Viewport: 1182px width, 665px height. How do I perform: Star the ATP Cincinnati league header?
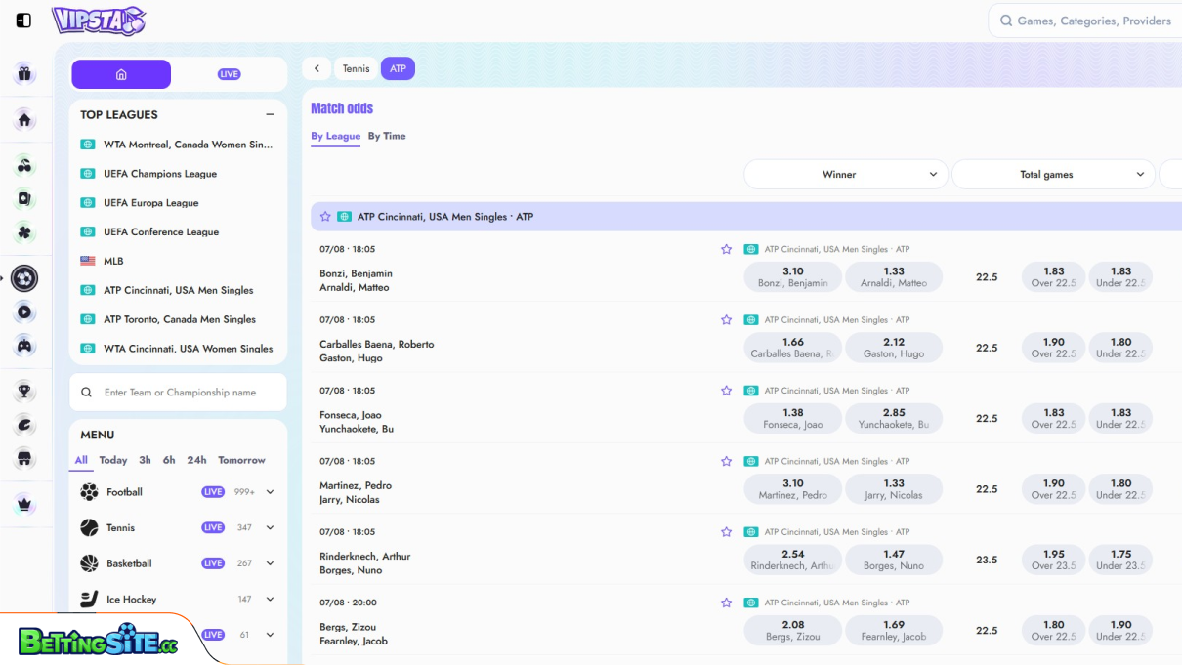click(x=325, y=217)
